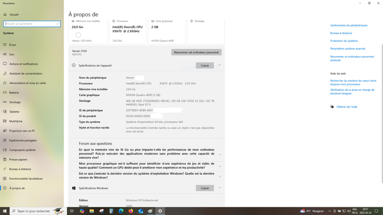
Task: Select the Carte graphique 2 GB card
Action: (166, 31)
